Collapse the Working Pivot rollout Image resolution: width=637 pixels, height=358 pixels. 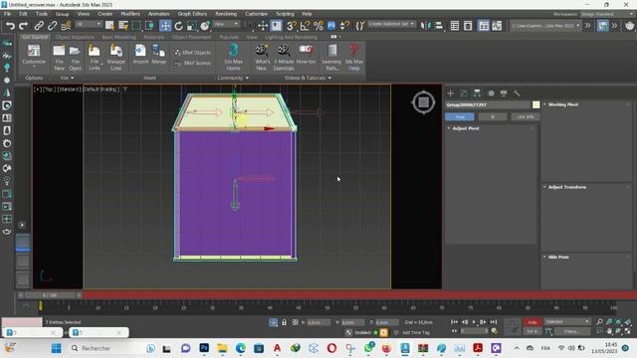[x=563, y=104]
